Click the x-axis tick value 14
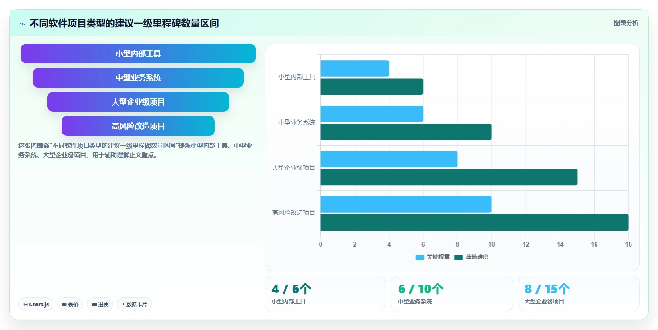Screen dimensions: 658x330 (x=560, y=244)
